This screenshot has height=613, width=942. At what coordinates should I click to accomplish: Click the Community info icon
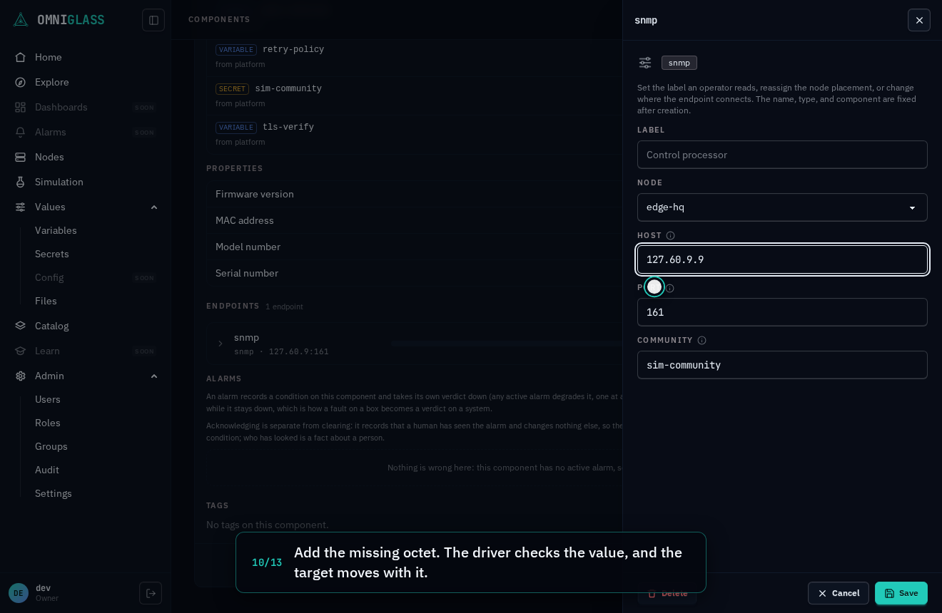[702, 340]
